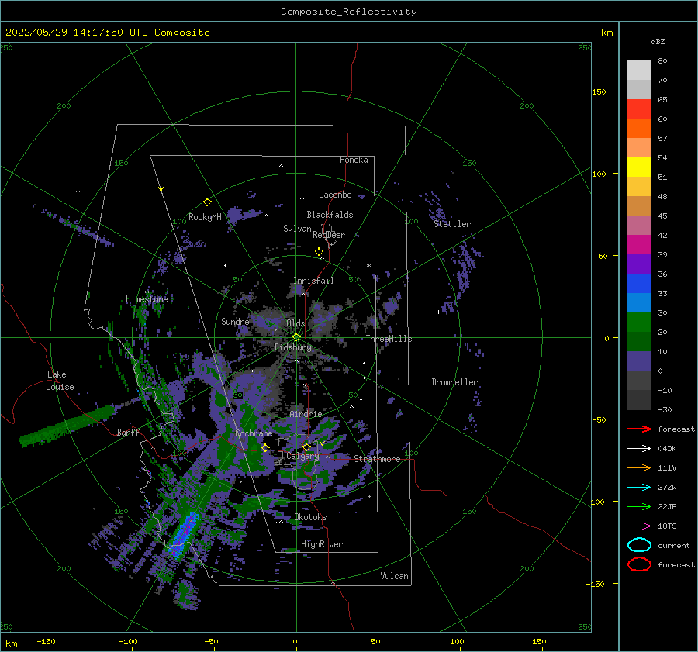Click the light blue 30–33 dBZ swatch
The image size is (698, 652).
point(639,303)
